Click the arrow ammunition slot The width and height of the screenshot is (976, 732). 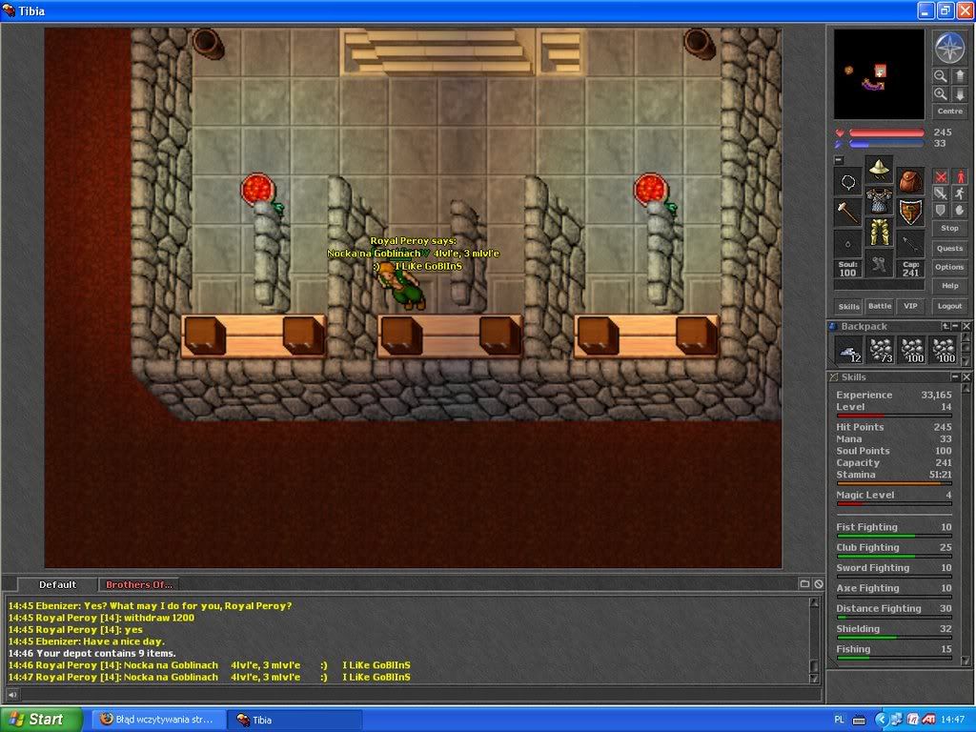coord(910,243)
